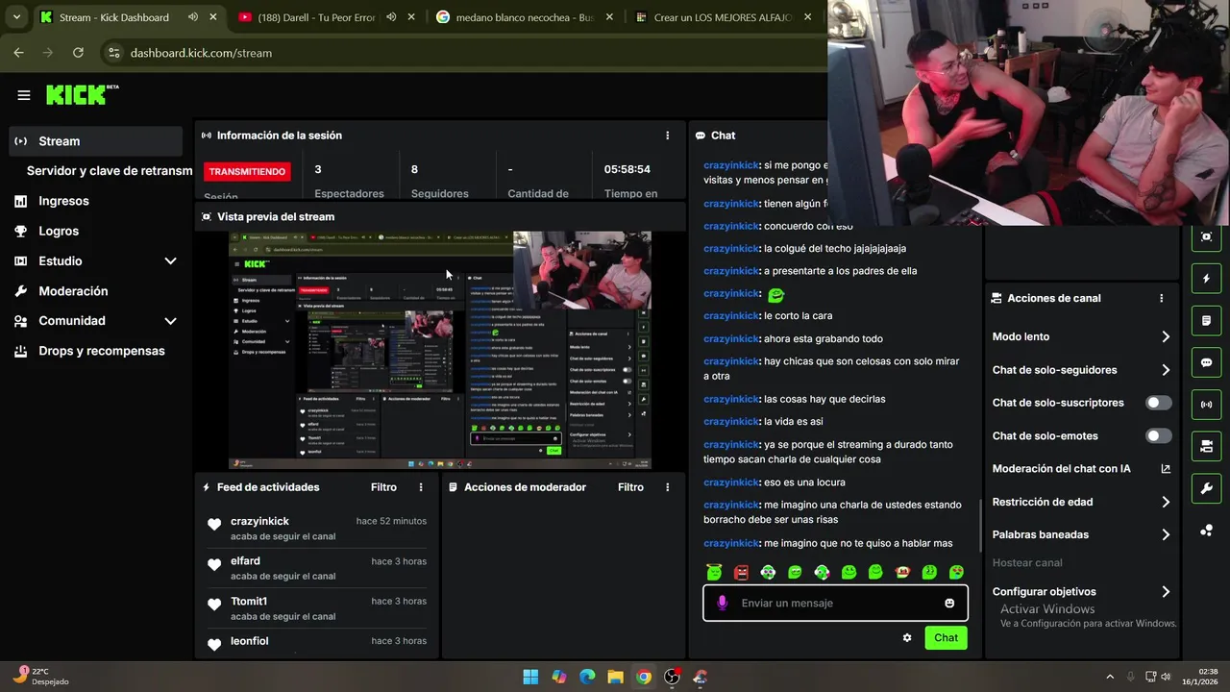This screenshot has width=1230, height=692.
Task: Expand the Comunidad sidebar section
Action: point(170,321)
